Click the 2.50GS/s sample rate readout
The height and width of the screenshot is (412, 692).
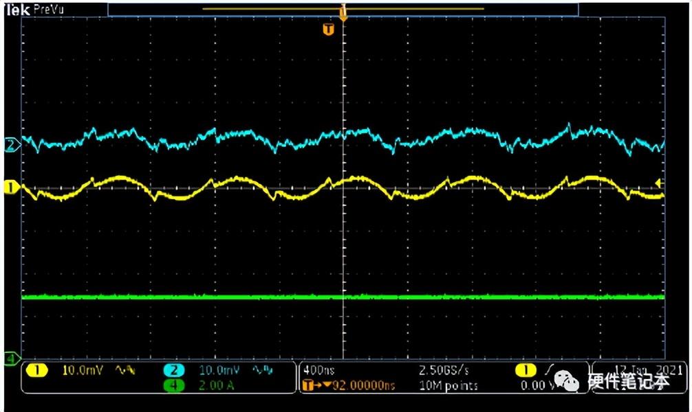[443, 371]
